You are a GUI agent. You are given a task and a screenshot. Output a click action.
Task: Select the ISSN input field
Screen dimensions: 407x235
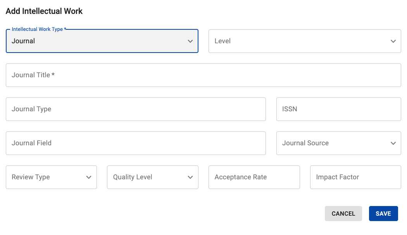tap(338, 109)
